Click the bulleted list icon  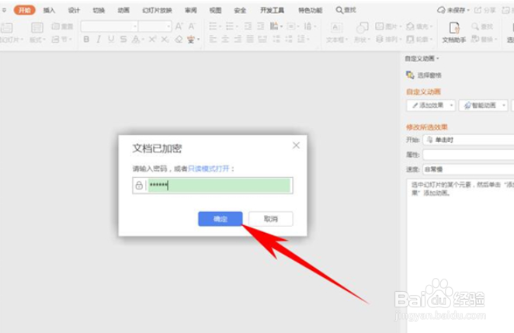213,26
